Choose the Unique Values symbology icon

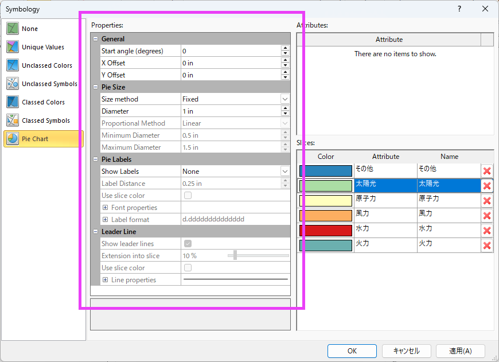pos(13,47)
